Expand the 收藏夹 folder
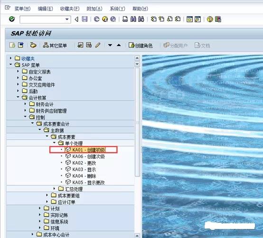Screen dimensions: 263x238 click(10, 58)
